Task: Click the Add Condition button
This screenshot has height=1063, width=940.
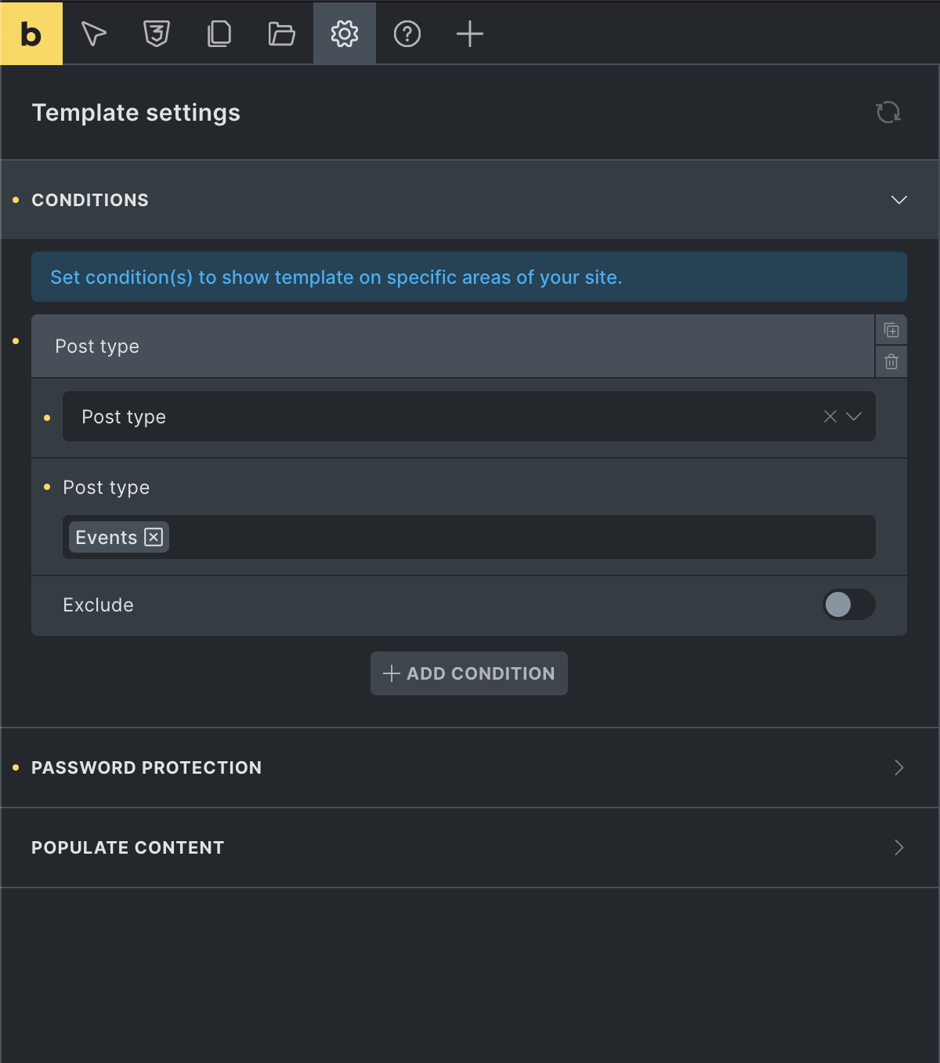Action: click(469, 673)
